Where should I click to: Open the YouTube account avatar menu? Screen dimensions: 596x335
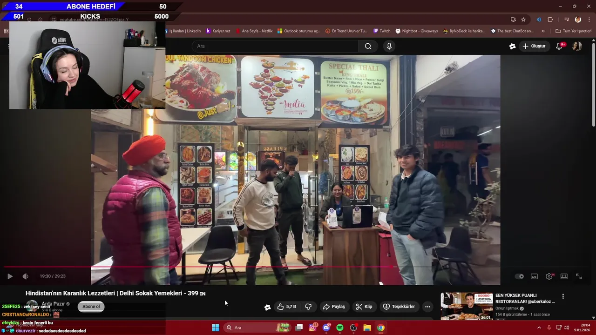click(x=577, y=46)
